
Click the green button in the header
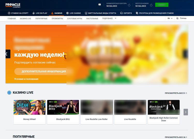click(162, 5)
